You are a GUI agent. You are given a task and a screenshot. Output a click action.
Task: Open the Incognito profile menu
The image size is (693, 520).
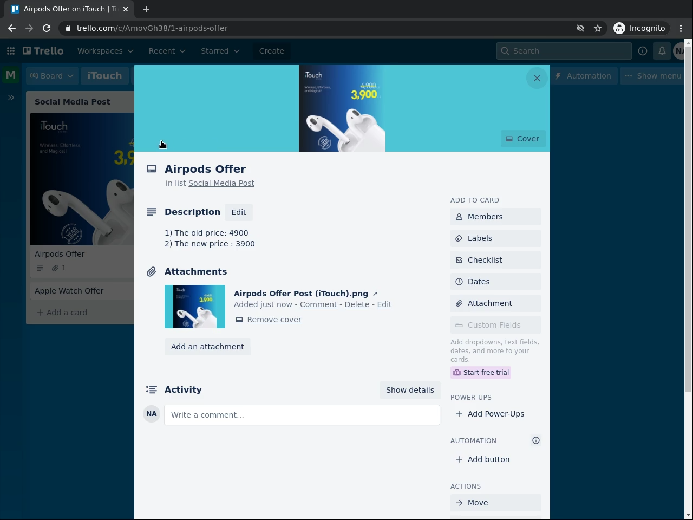pyautogui.click(x=640, y=28)
